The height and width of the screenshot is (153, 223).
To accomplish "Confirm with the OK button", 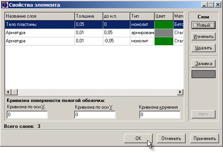I will tap(138, 138).
